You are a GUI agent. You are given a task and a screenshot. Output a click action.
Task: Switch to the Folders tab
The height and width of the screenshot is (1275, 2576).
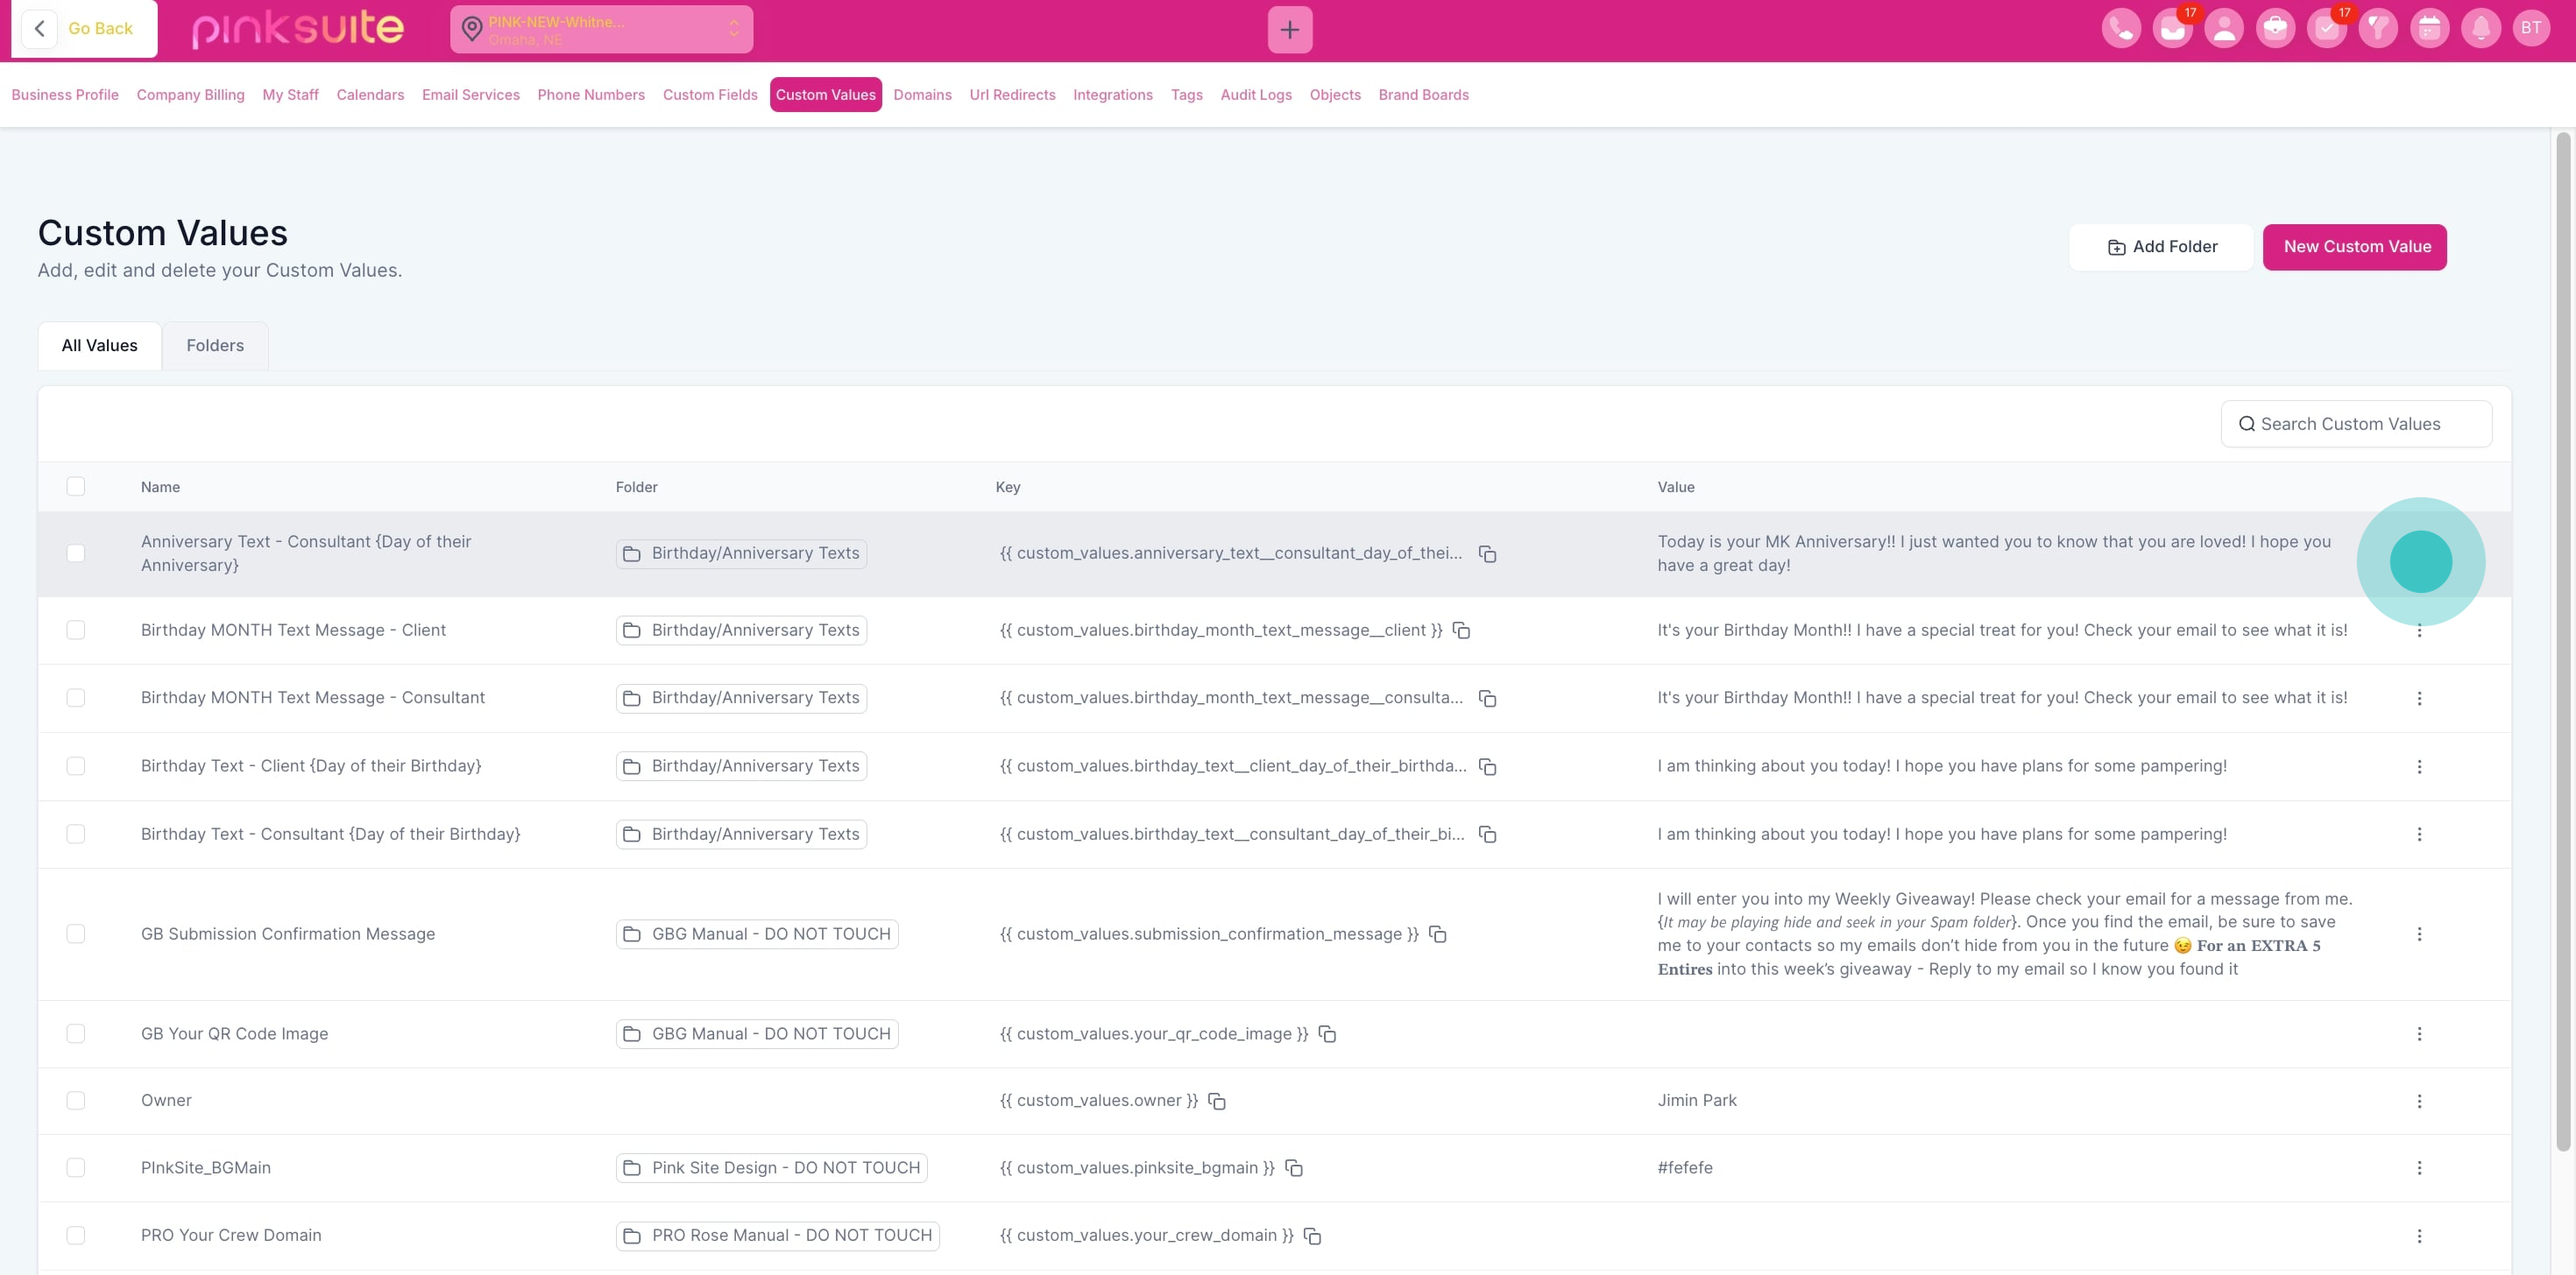click(x=215, y=346)
